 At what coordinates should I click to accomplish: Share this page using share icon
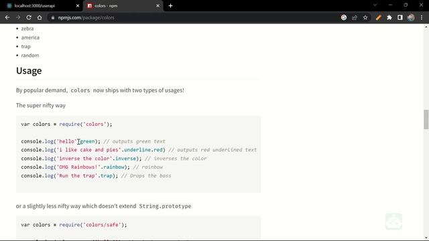[x=355, y=17]
